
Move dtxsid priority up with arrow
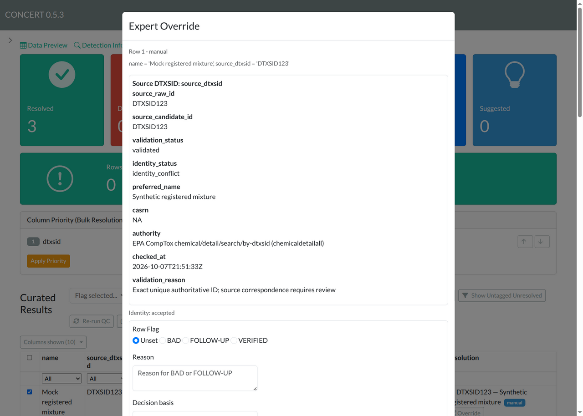tap(524, 241)
